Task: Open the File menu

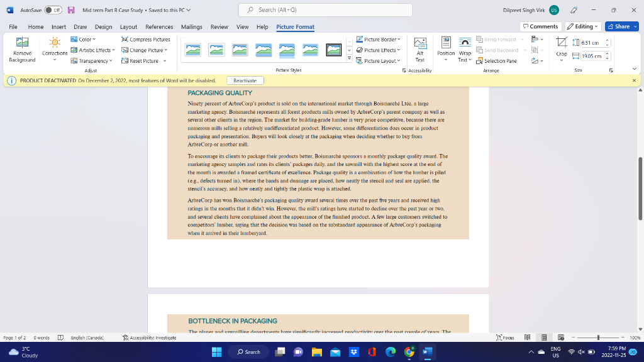Action: coord(13,26)
